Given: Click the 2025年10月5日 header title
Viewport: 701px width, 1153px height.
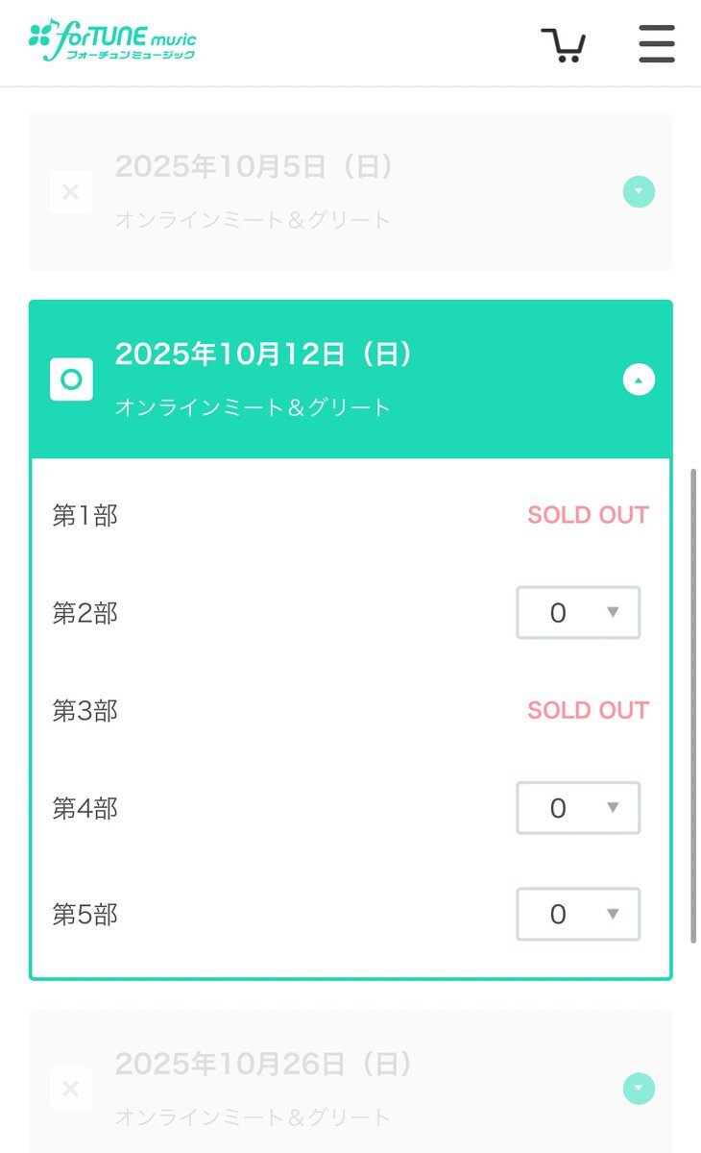Looking at the screenshot, I should point(254,166).
